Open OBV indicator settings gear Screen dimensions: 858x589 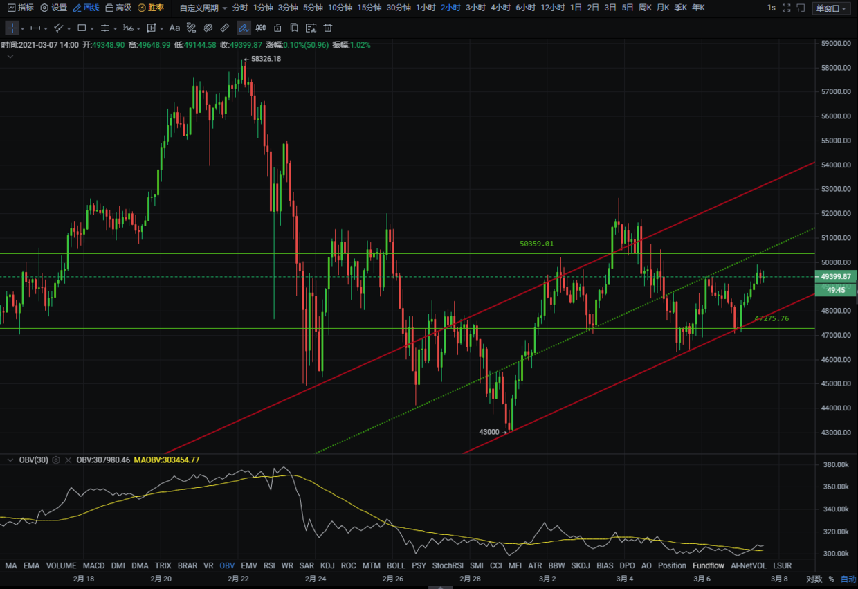[x=56, y=460]
